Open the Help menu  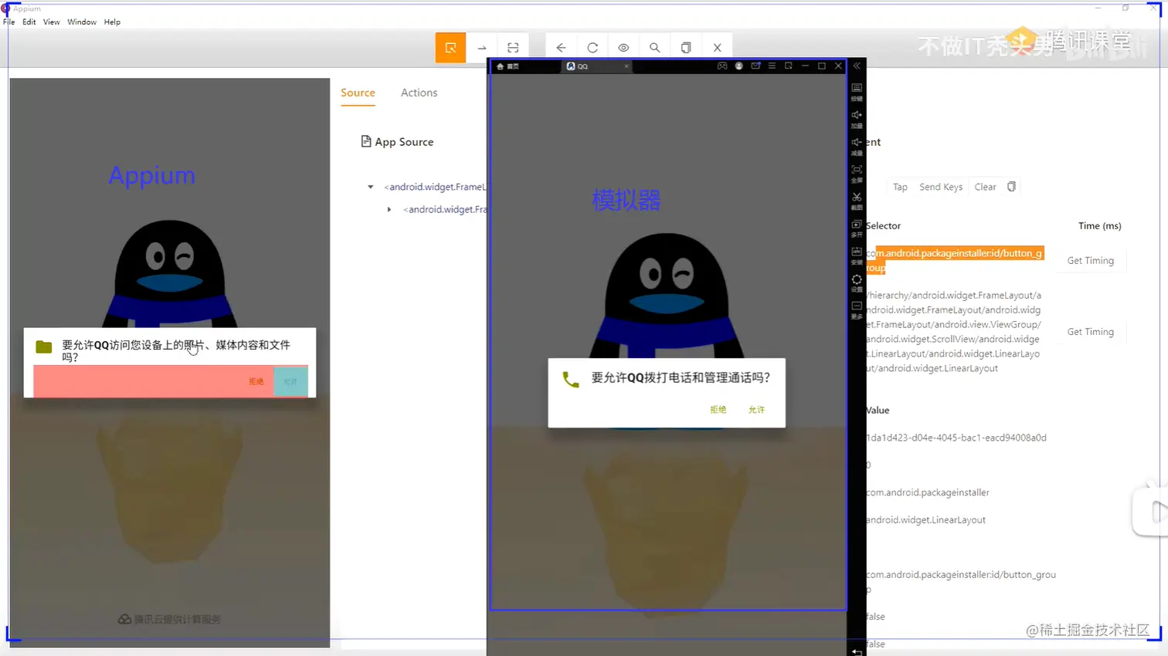pos(112,22)
